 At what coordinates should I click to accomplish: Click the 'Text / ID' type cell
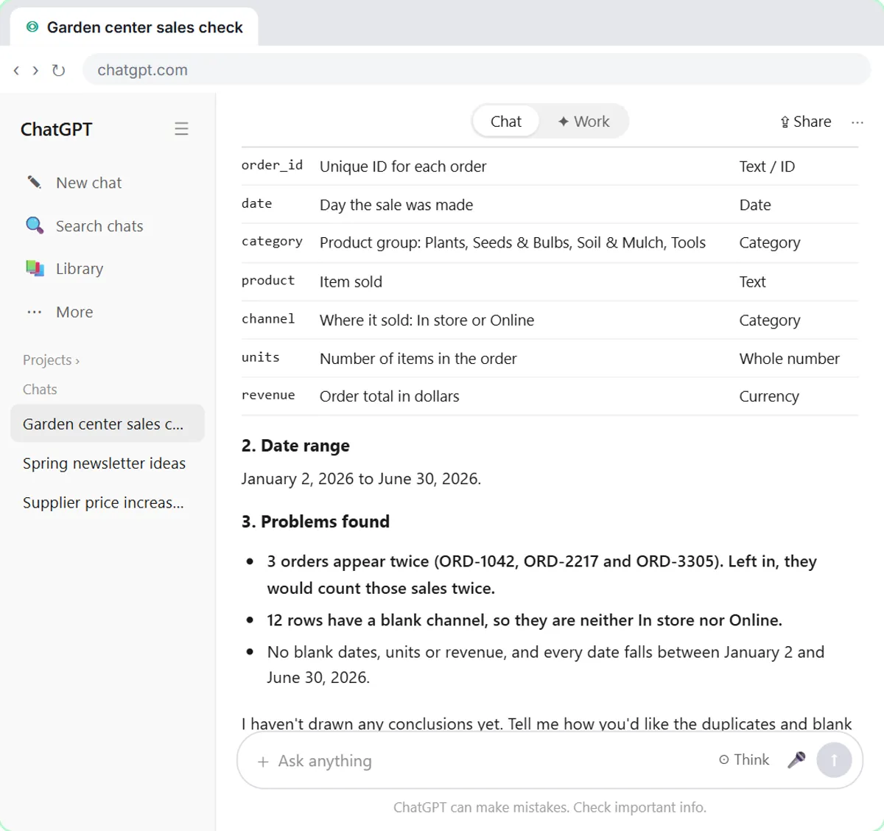tap(767, 166)
